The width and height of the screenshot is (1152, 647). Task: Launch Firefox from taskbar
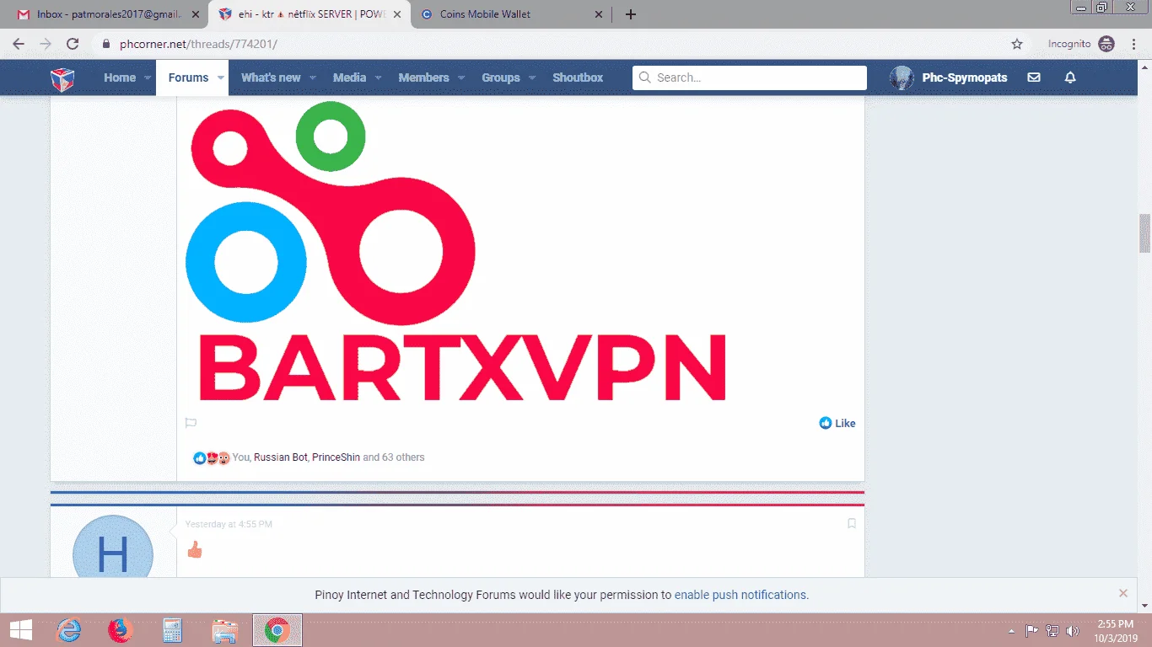[x=121, y=630]
